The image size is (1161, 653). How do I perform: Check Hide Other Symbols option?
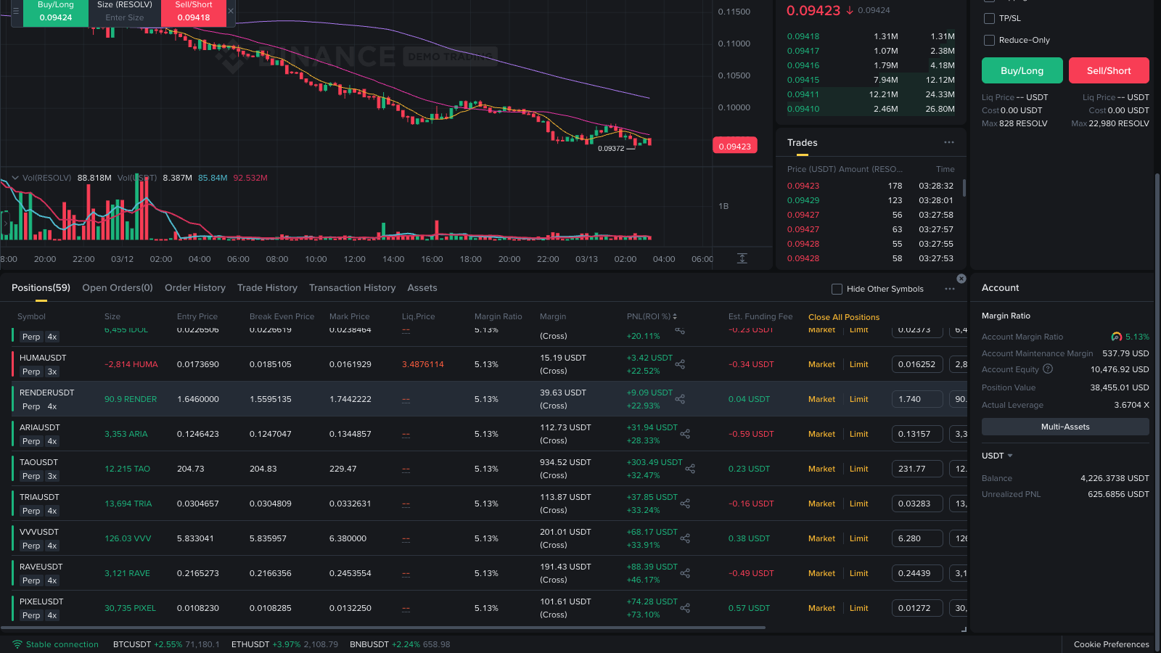coord(837,289)
